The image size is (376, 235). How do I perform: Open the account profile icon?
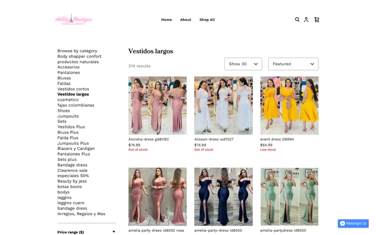coord(306,20)
